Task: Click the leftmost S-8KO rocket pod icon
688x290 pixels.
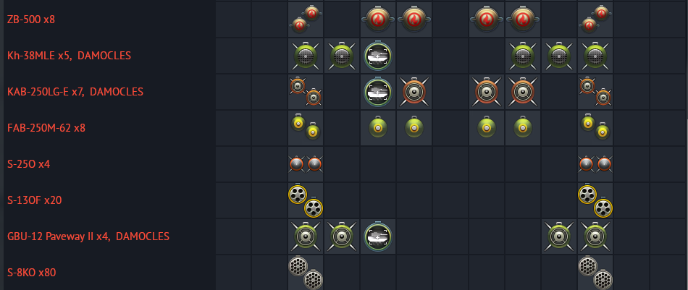Action: (x=306, y=272)
